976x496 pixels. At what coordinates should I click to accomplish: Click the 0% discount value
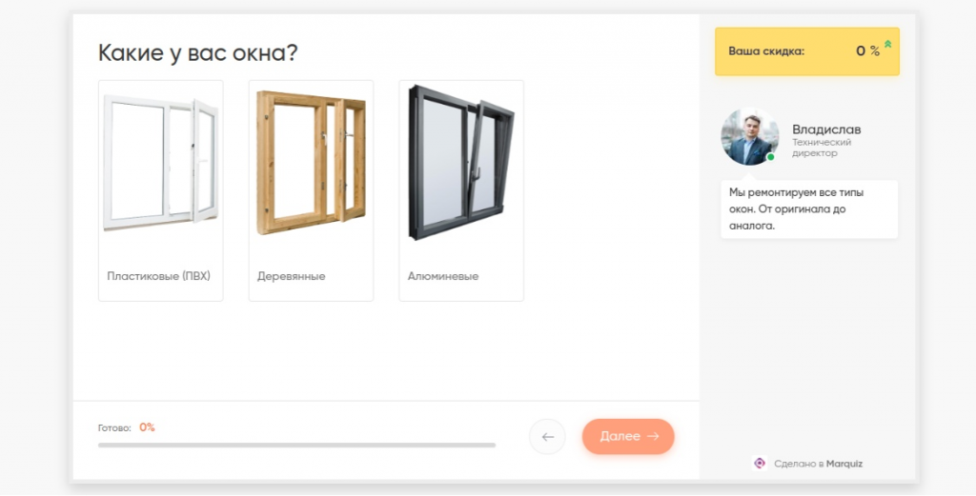pyautogui.click(x=867, y=51)
